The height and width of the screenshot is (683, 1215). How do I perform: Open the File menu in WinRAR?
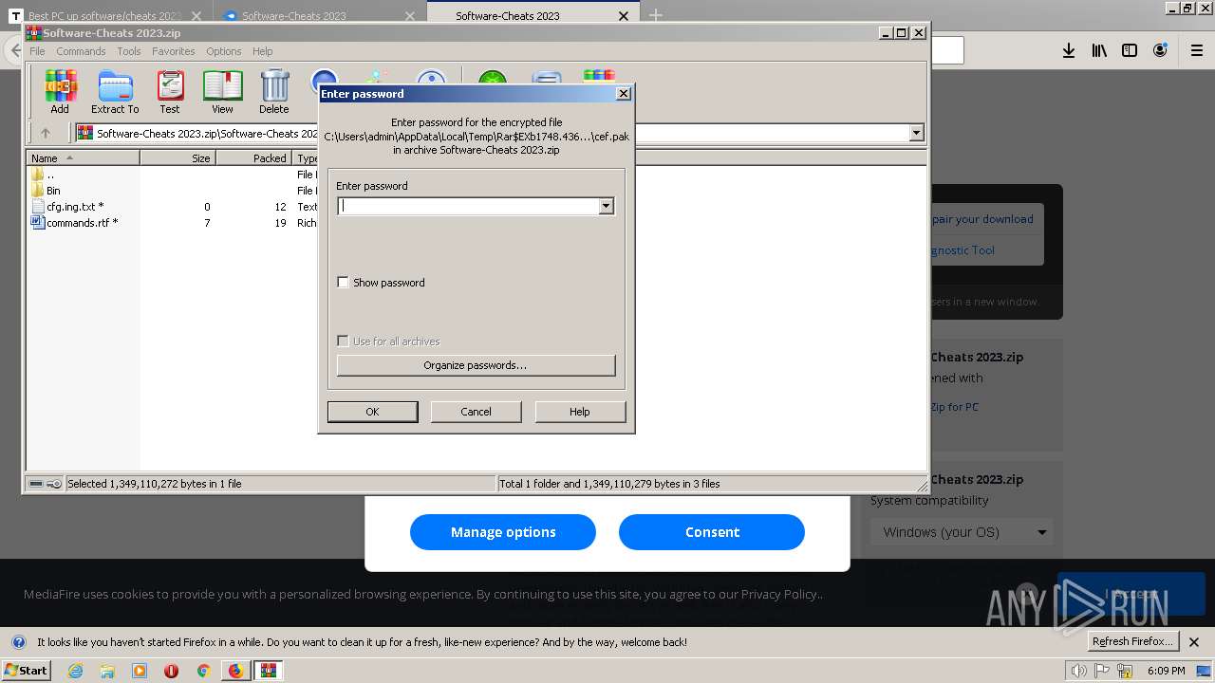37,51
